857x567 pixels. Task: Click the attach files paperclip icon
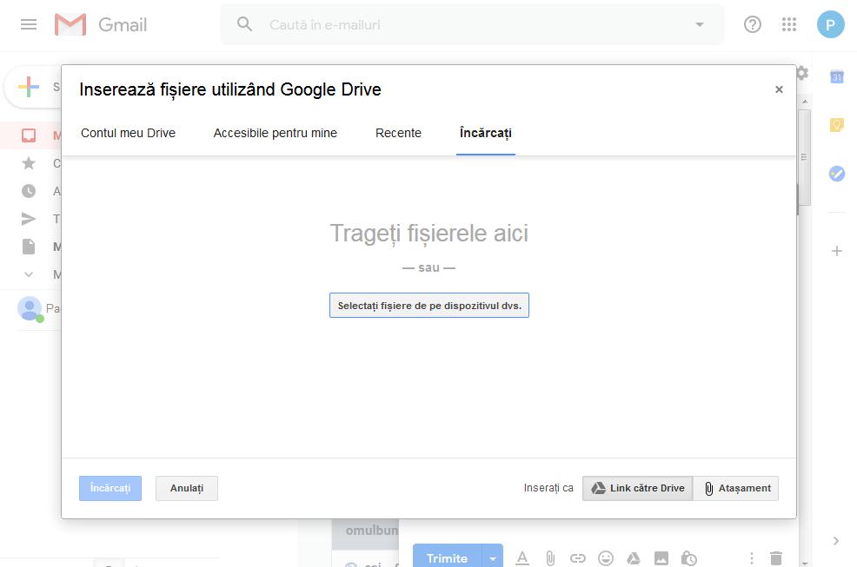tap(550, 558)
